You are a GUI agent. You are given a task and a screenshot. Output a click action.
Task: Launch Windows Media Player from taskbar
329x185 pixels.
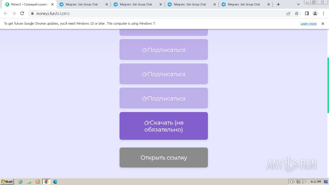click(x=38, y=181)
